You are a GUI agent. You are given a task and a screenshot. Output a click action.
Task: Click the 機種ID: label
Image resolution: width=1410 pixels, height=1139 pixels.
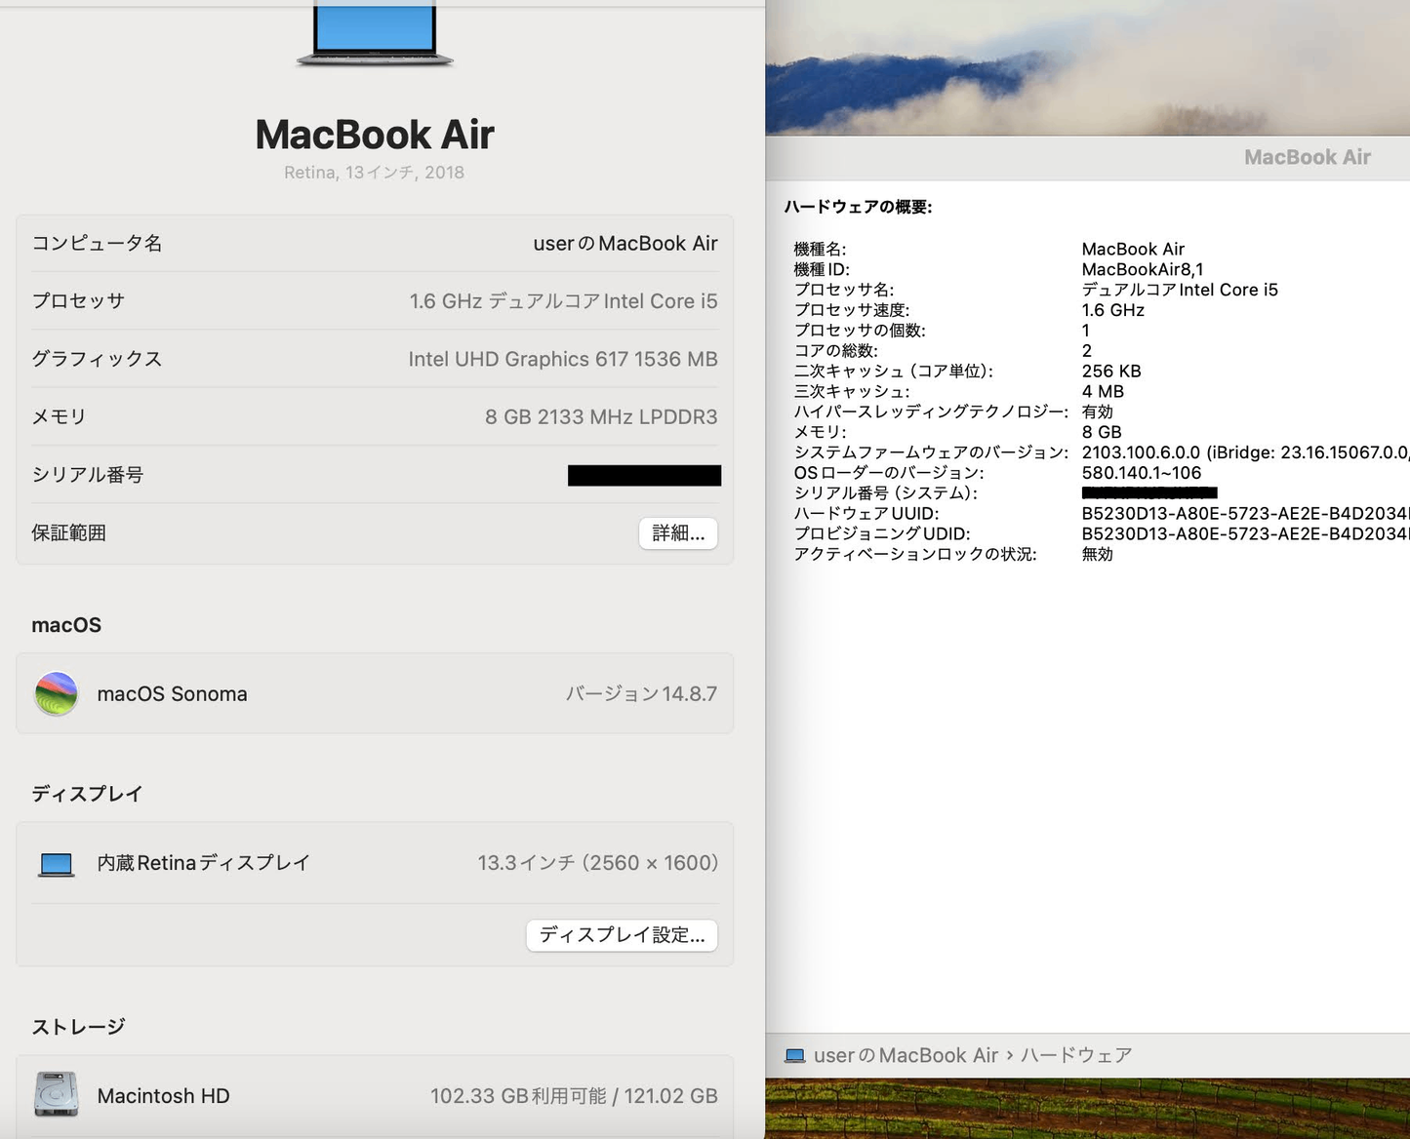pyautogui.click(x=822, y=269)
